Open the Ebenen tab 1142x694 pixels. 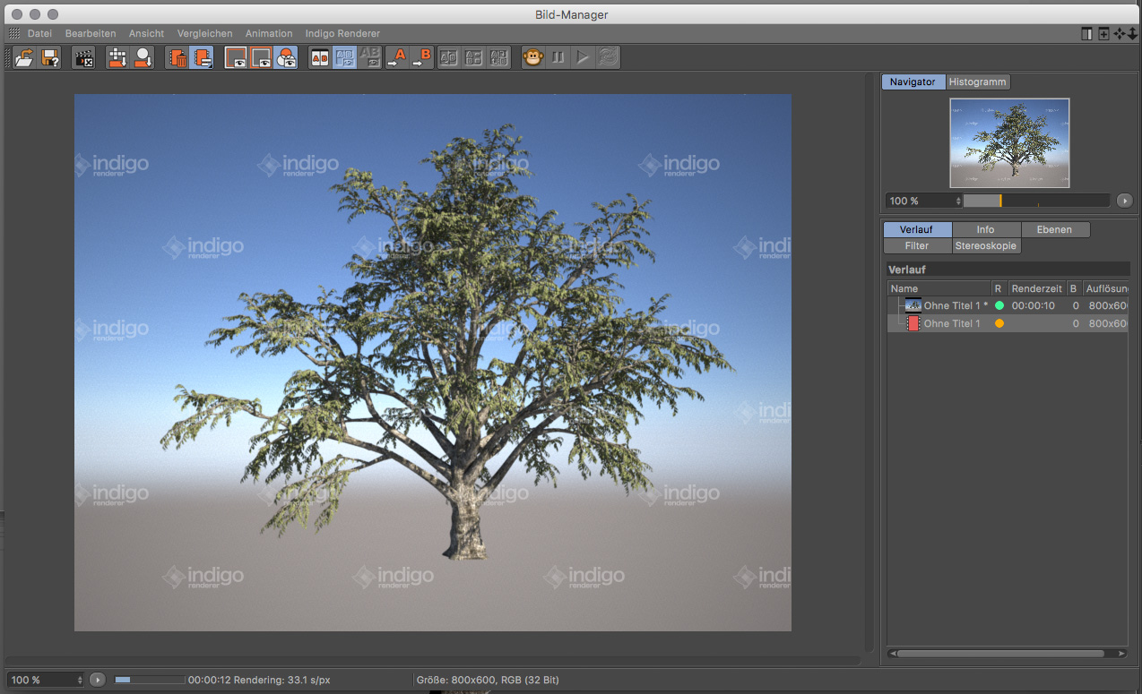1055,229
